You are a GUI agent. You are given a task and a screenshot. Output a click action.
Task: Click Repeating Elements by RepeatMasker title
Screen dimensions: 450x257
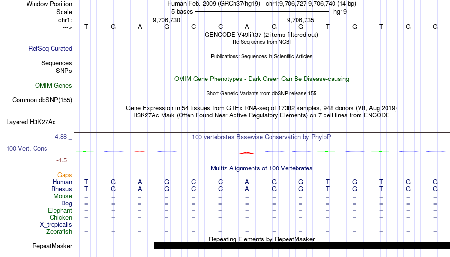[x=261, y=239]
